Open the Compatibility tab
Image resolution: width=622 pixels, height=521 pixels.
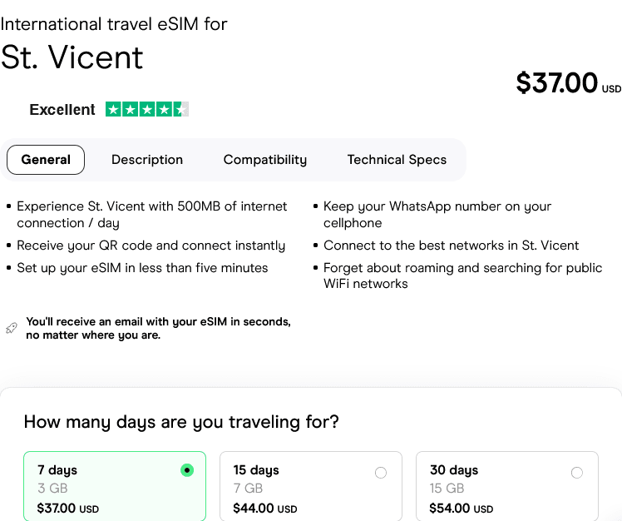pos(264,160)
